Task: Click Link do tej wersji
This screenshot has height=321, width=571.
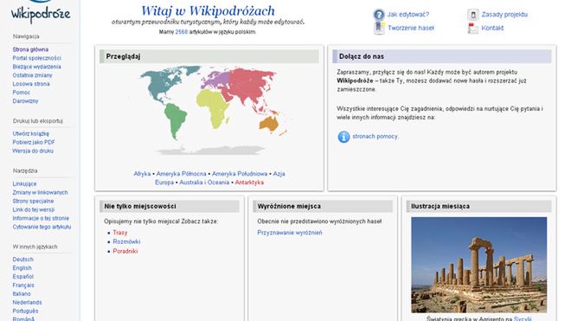Action: click(x=34, y=210)
